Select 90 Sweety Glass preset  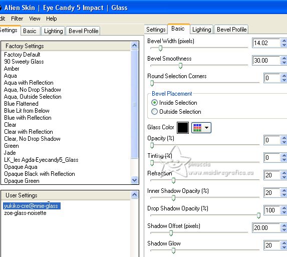click(x=24, y=62)
